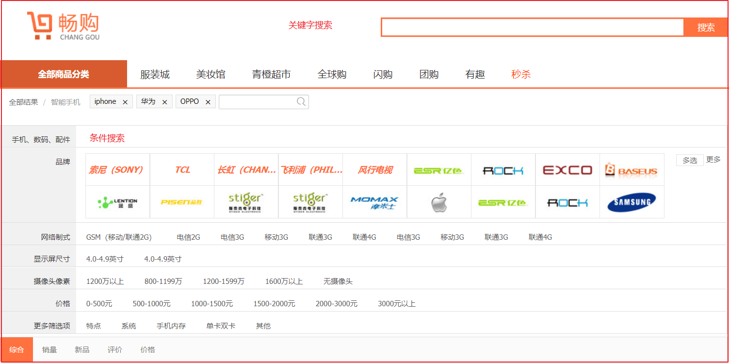Pick the 风行电视 brand

(x=375, y=170)
